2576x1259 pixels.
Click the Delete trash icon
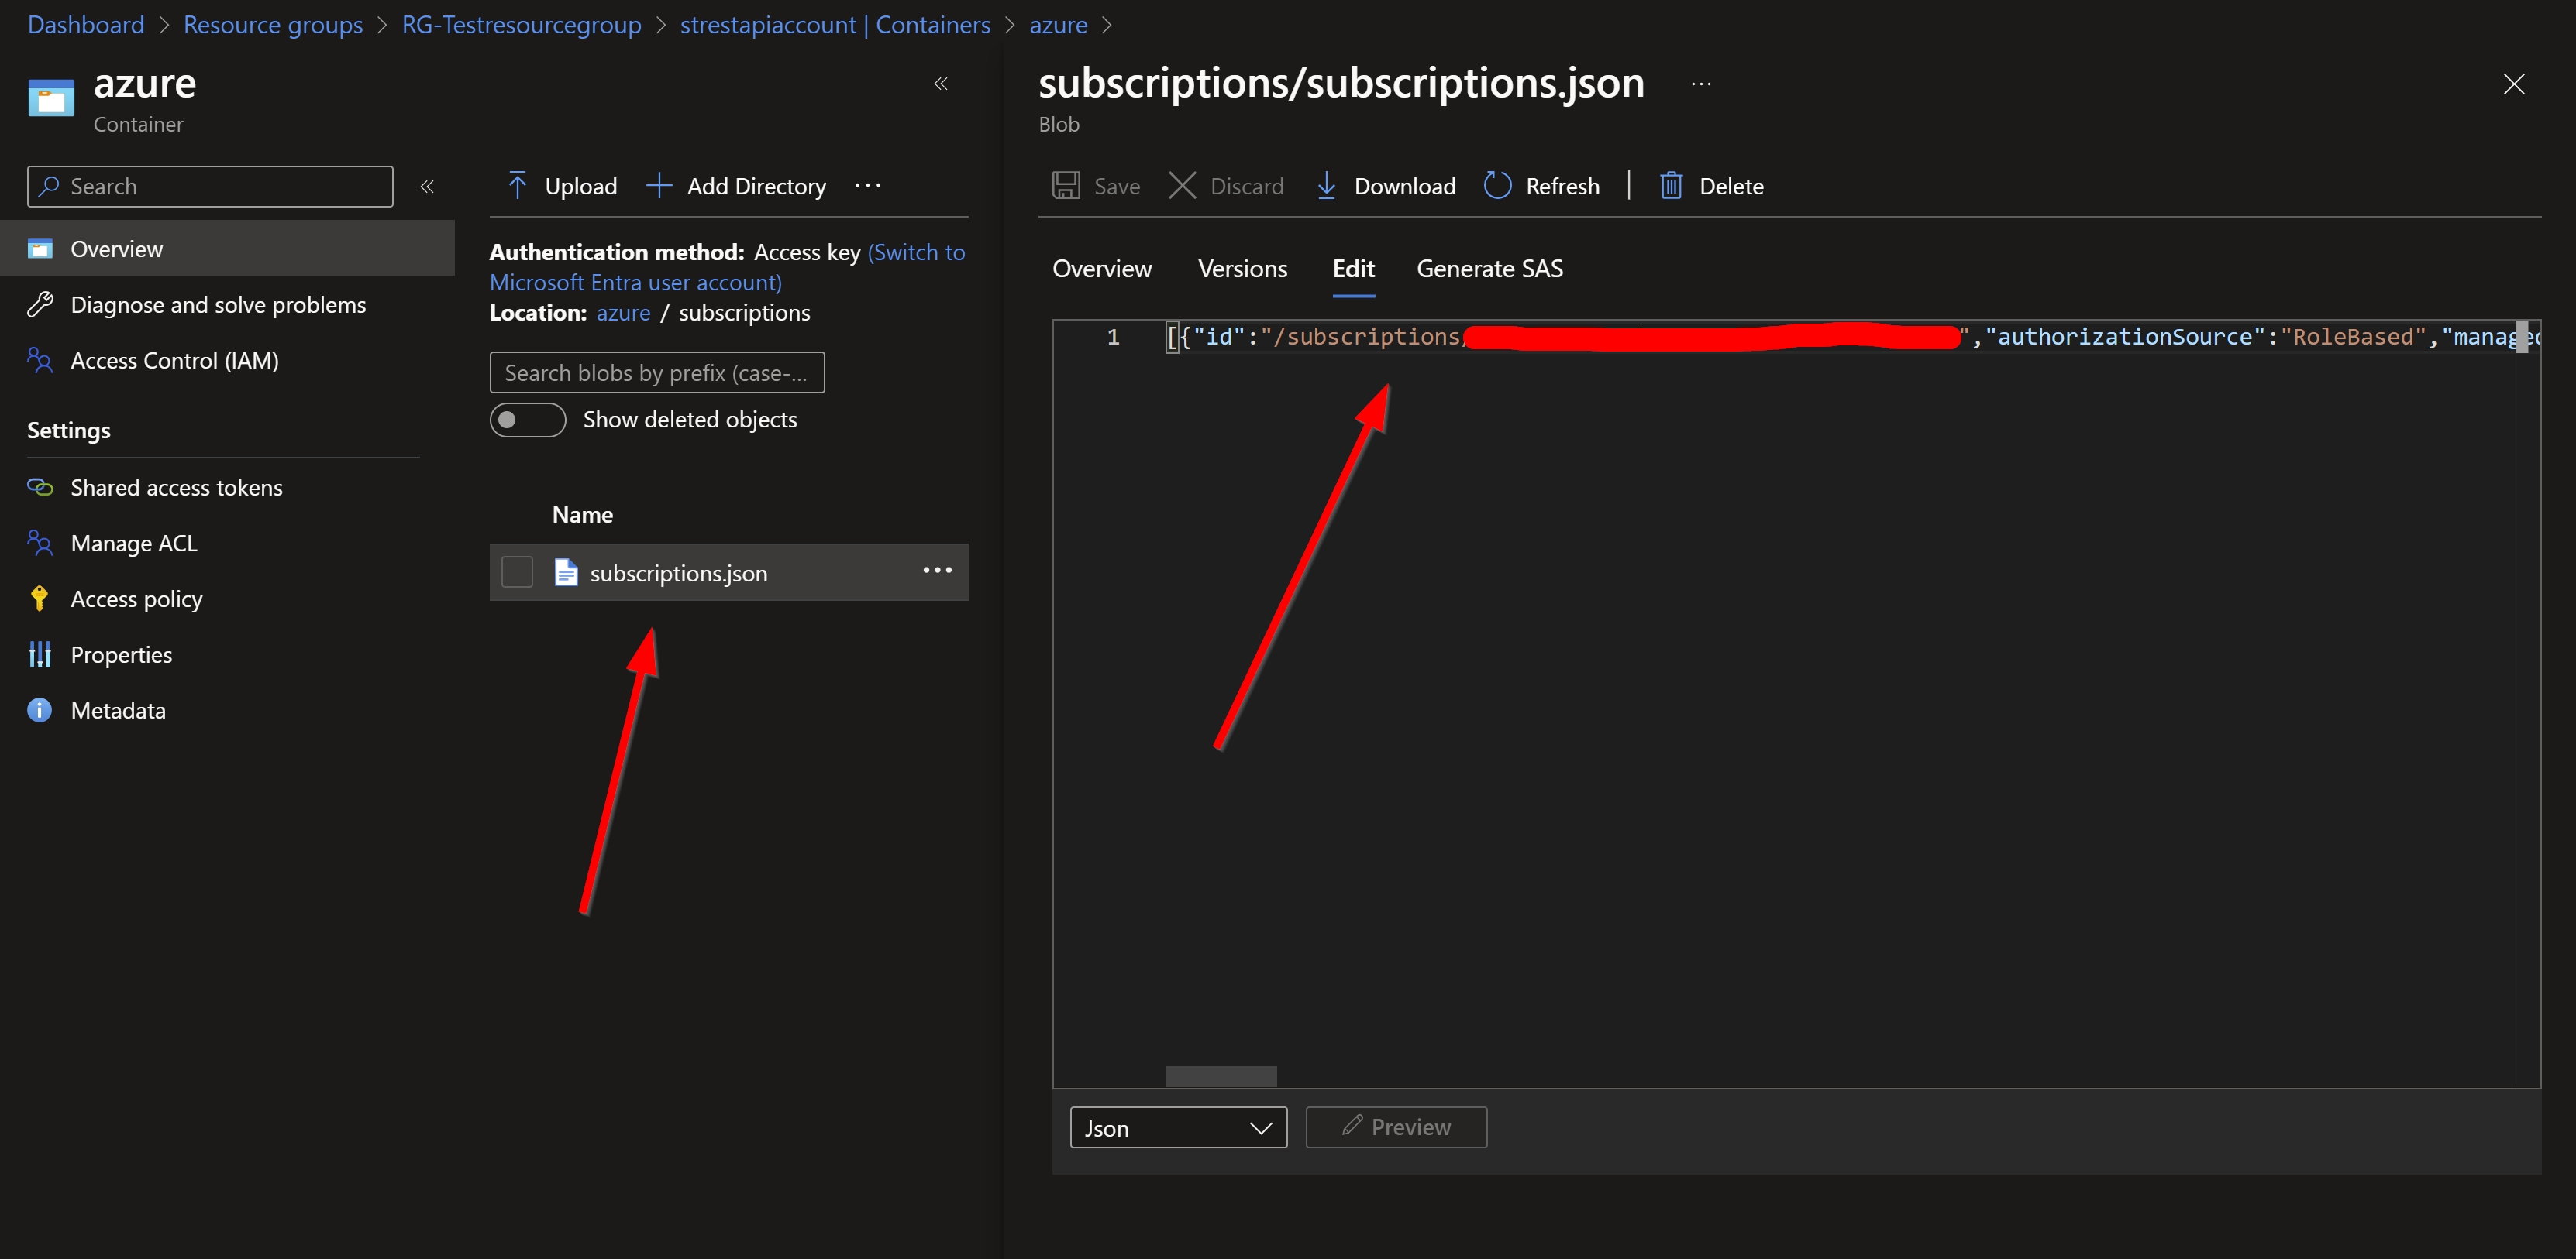click(x=1671, y=186)
